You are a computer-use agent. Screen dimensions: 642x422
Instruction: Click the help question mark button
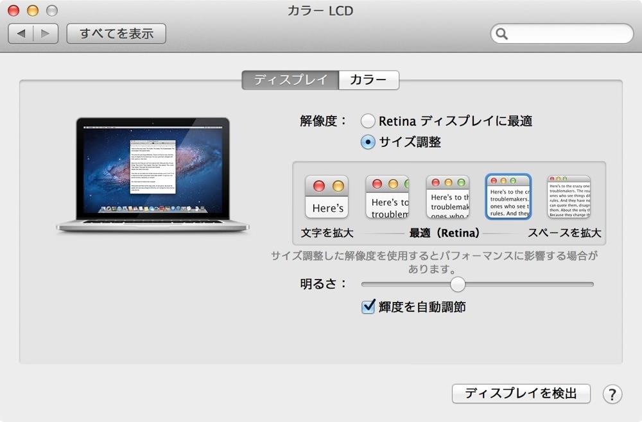coord(612,394)
